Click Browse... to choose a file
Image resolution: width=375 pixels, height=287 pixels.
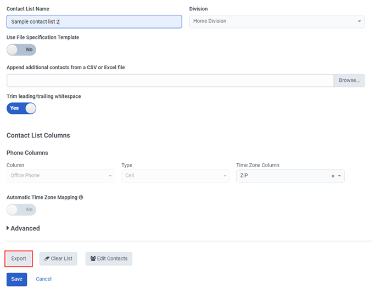(349, 80)
